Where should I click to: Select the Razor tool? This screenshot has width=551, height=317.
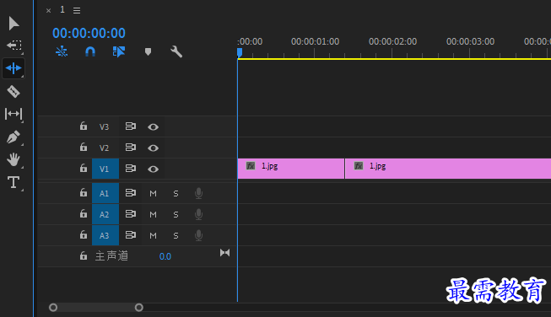tap(14, 92)
